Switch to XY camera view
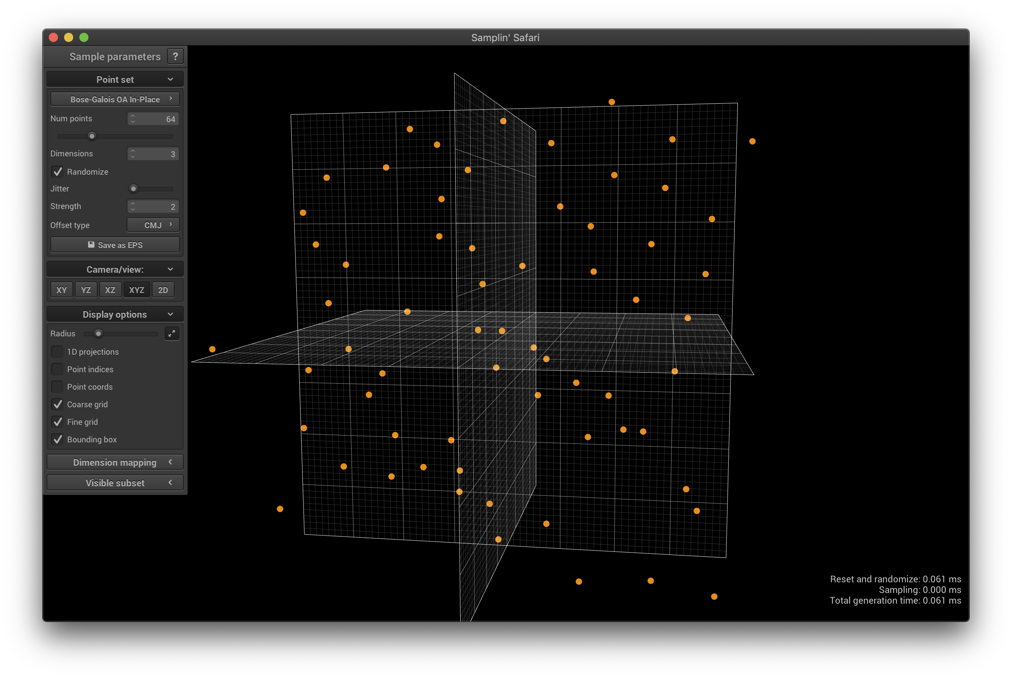Viewport: 1012px width, 678px height. point(61,289)
